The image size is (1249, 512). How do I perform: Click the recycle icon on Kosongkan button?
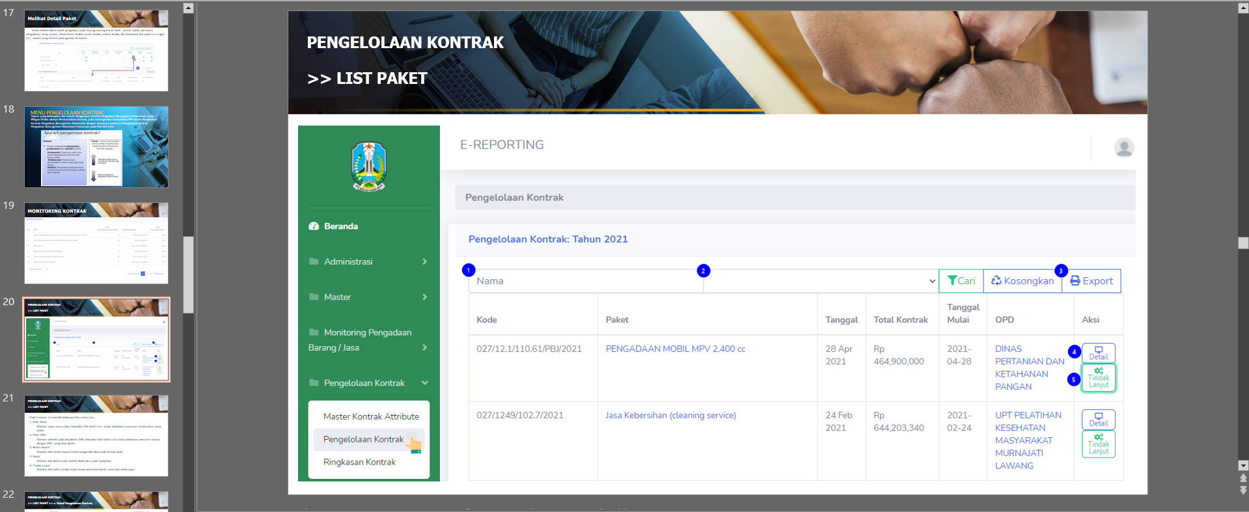point(996,280)
